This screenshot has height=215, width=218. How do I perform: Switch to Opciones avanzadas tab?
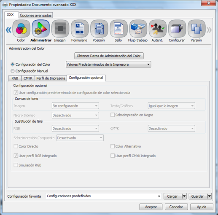36,15
